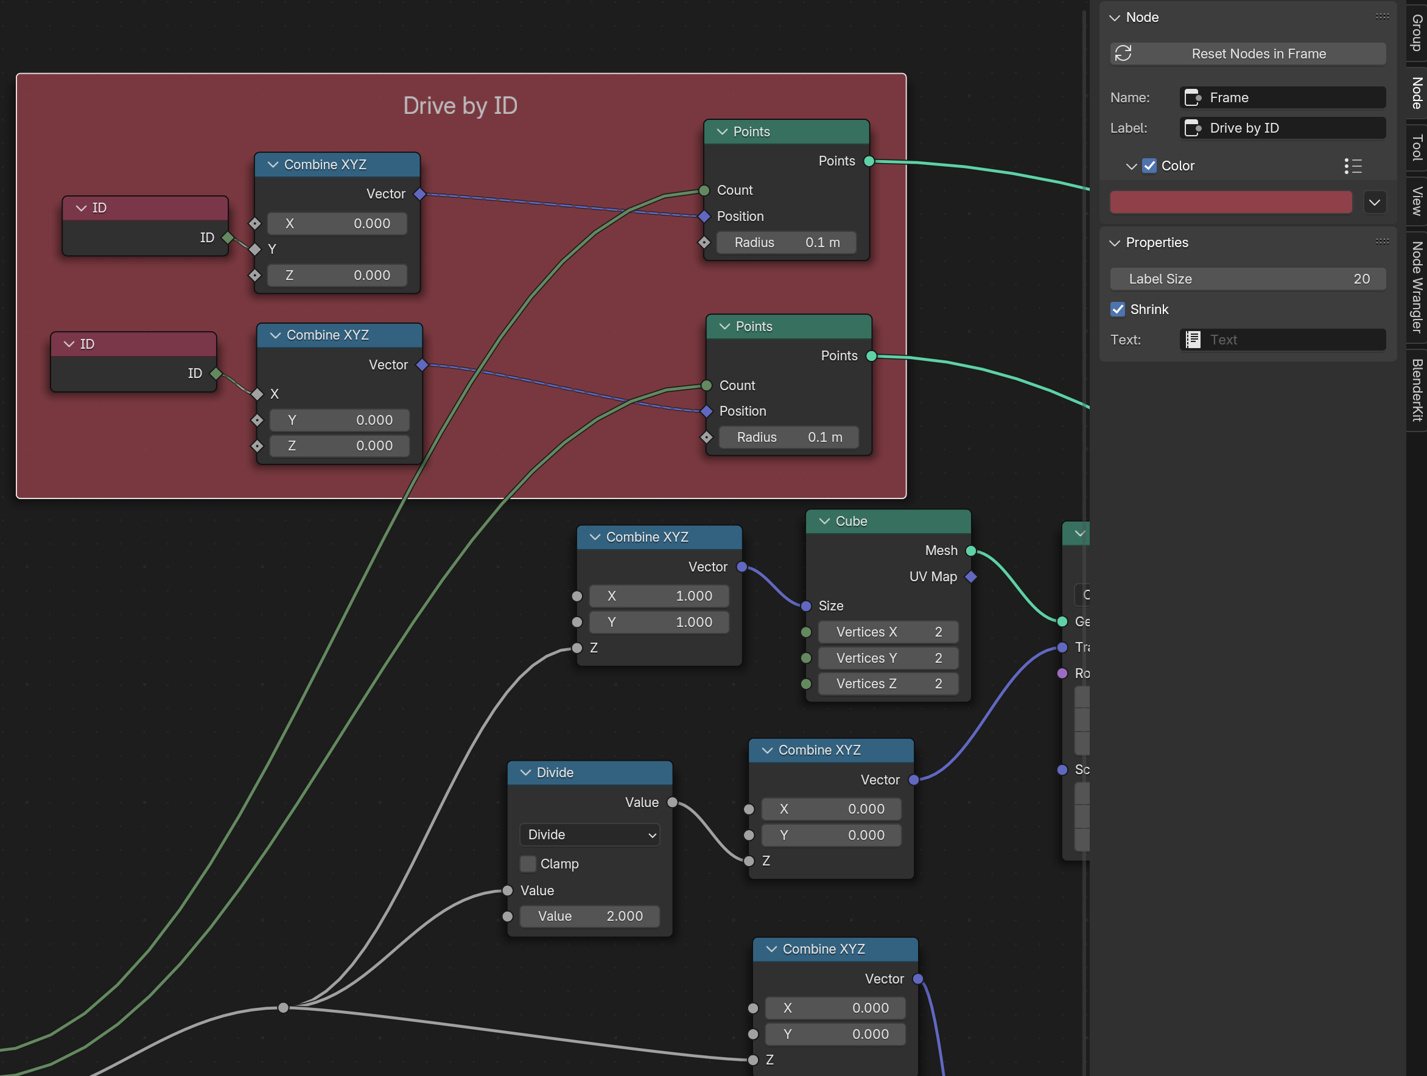Click the Cube node's UV Map output socket

coord(971,577)
